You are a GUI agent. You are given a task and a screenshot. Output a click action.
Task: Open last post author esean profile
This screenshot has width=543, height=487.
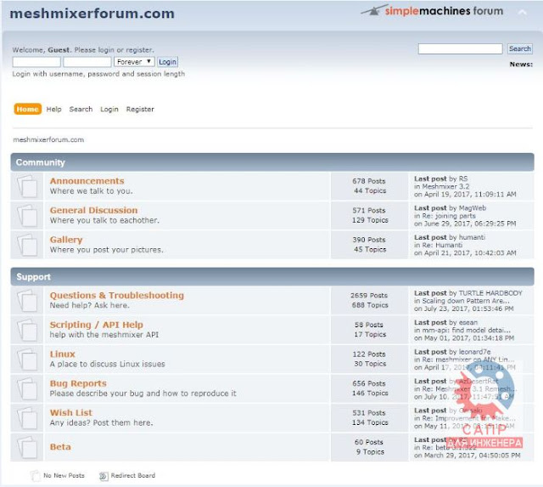click(x=468, y=322)
